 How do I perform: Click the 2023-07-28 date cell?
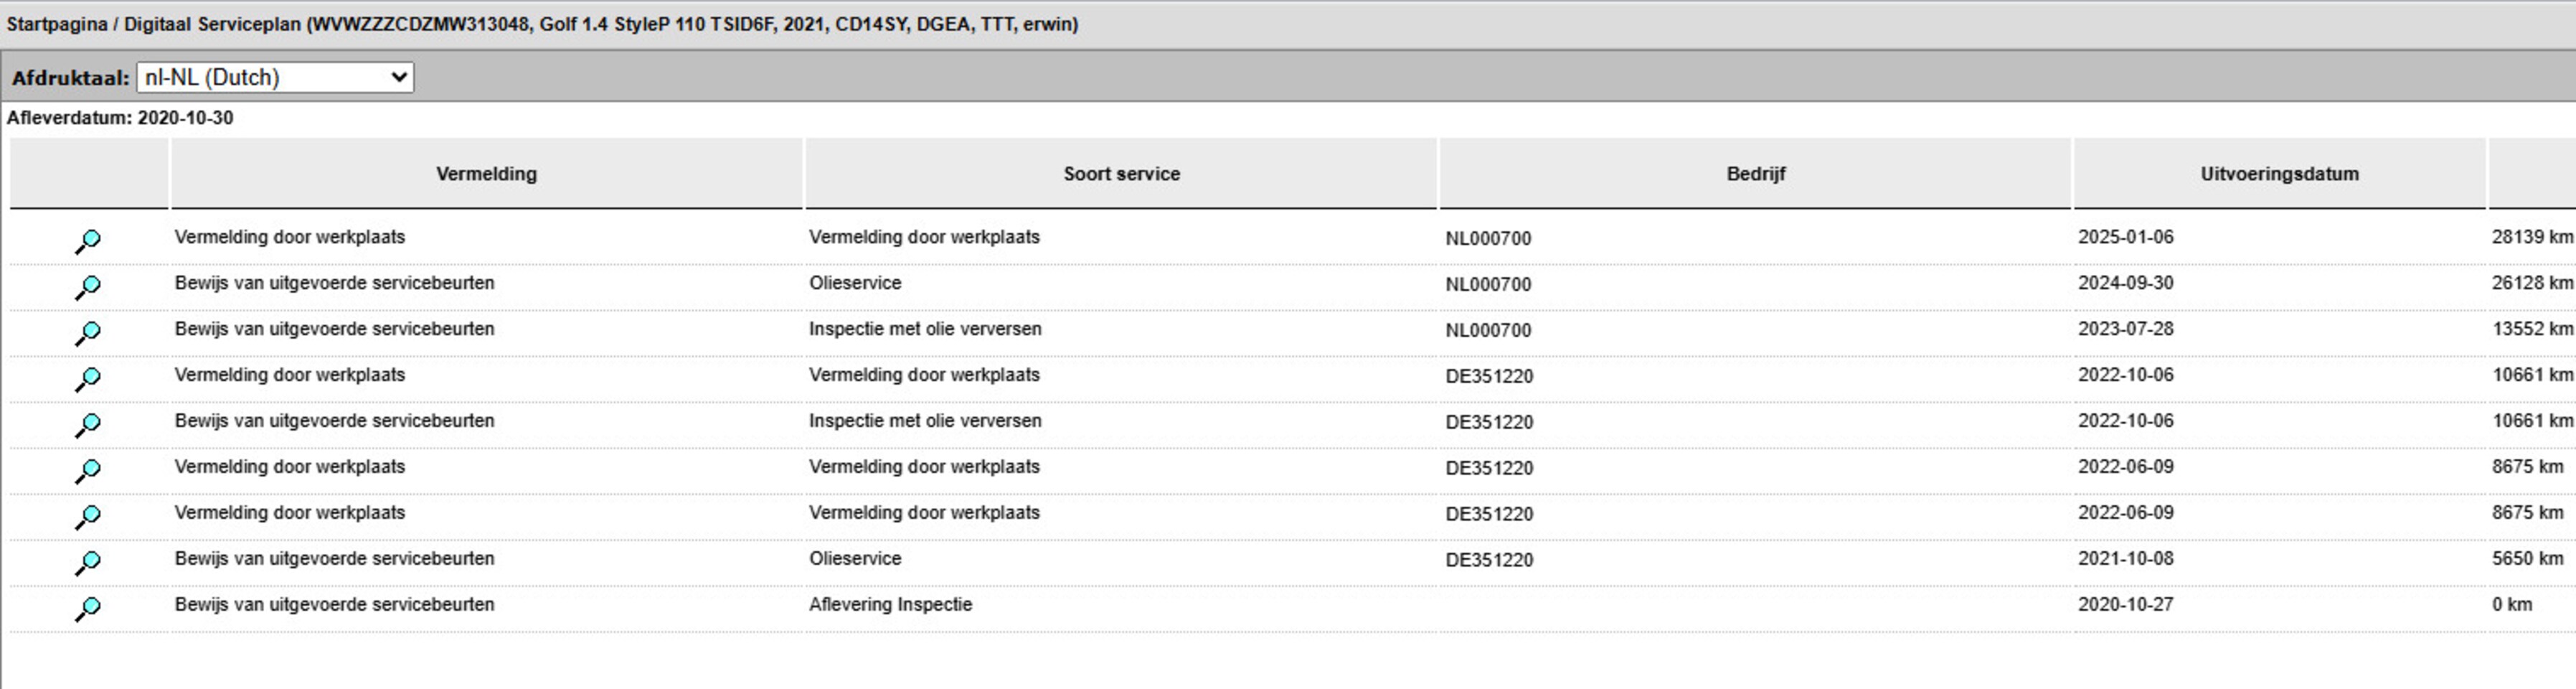[2125, 329]
